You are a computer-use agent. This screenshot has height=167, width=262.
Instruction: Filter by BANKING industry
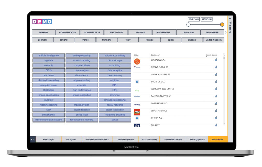coord(43,32)
